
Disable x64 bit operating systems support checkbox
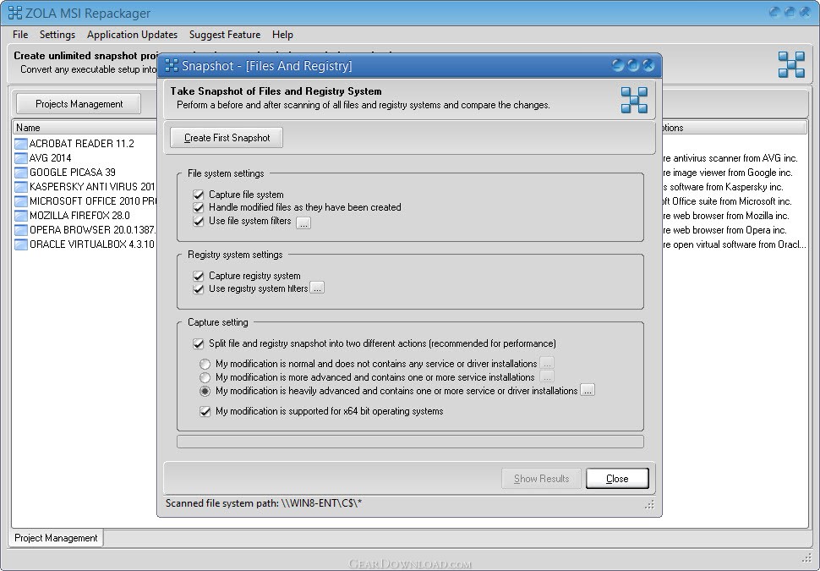pyautogui.click(x=205, y=411)
